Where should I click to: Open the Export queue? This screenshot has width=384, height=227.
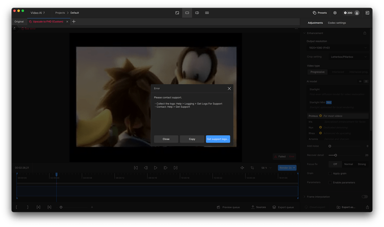(283, 207)
